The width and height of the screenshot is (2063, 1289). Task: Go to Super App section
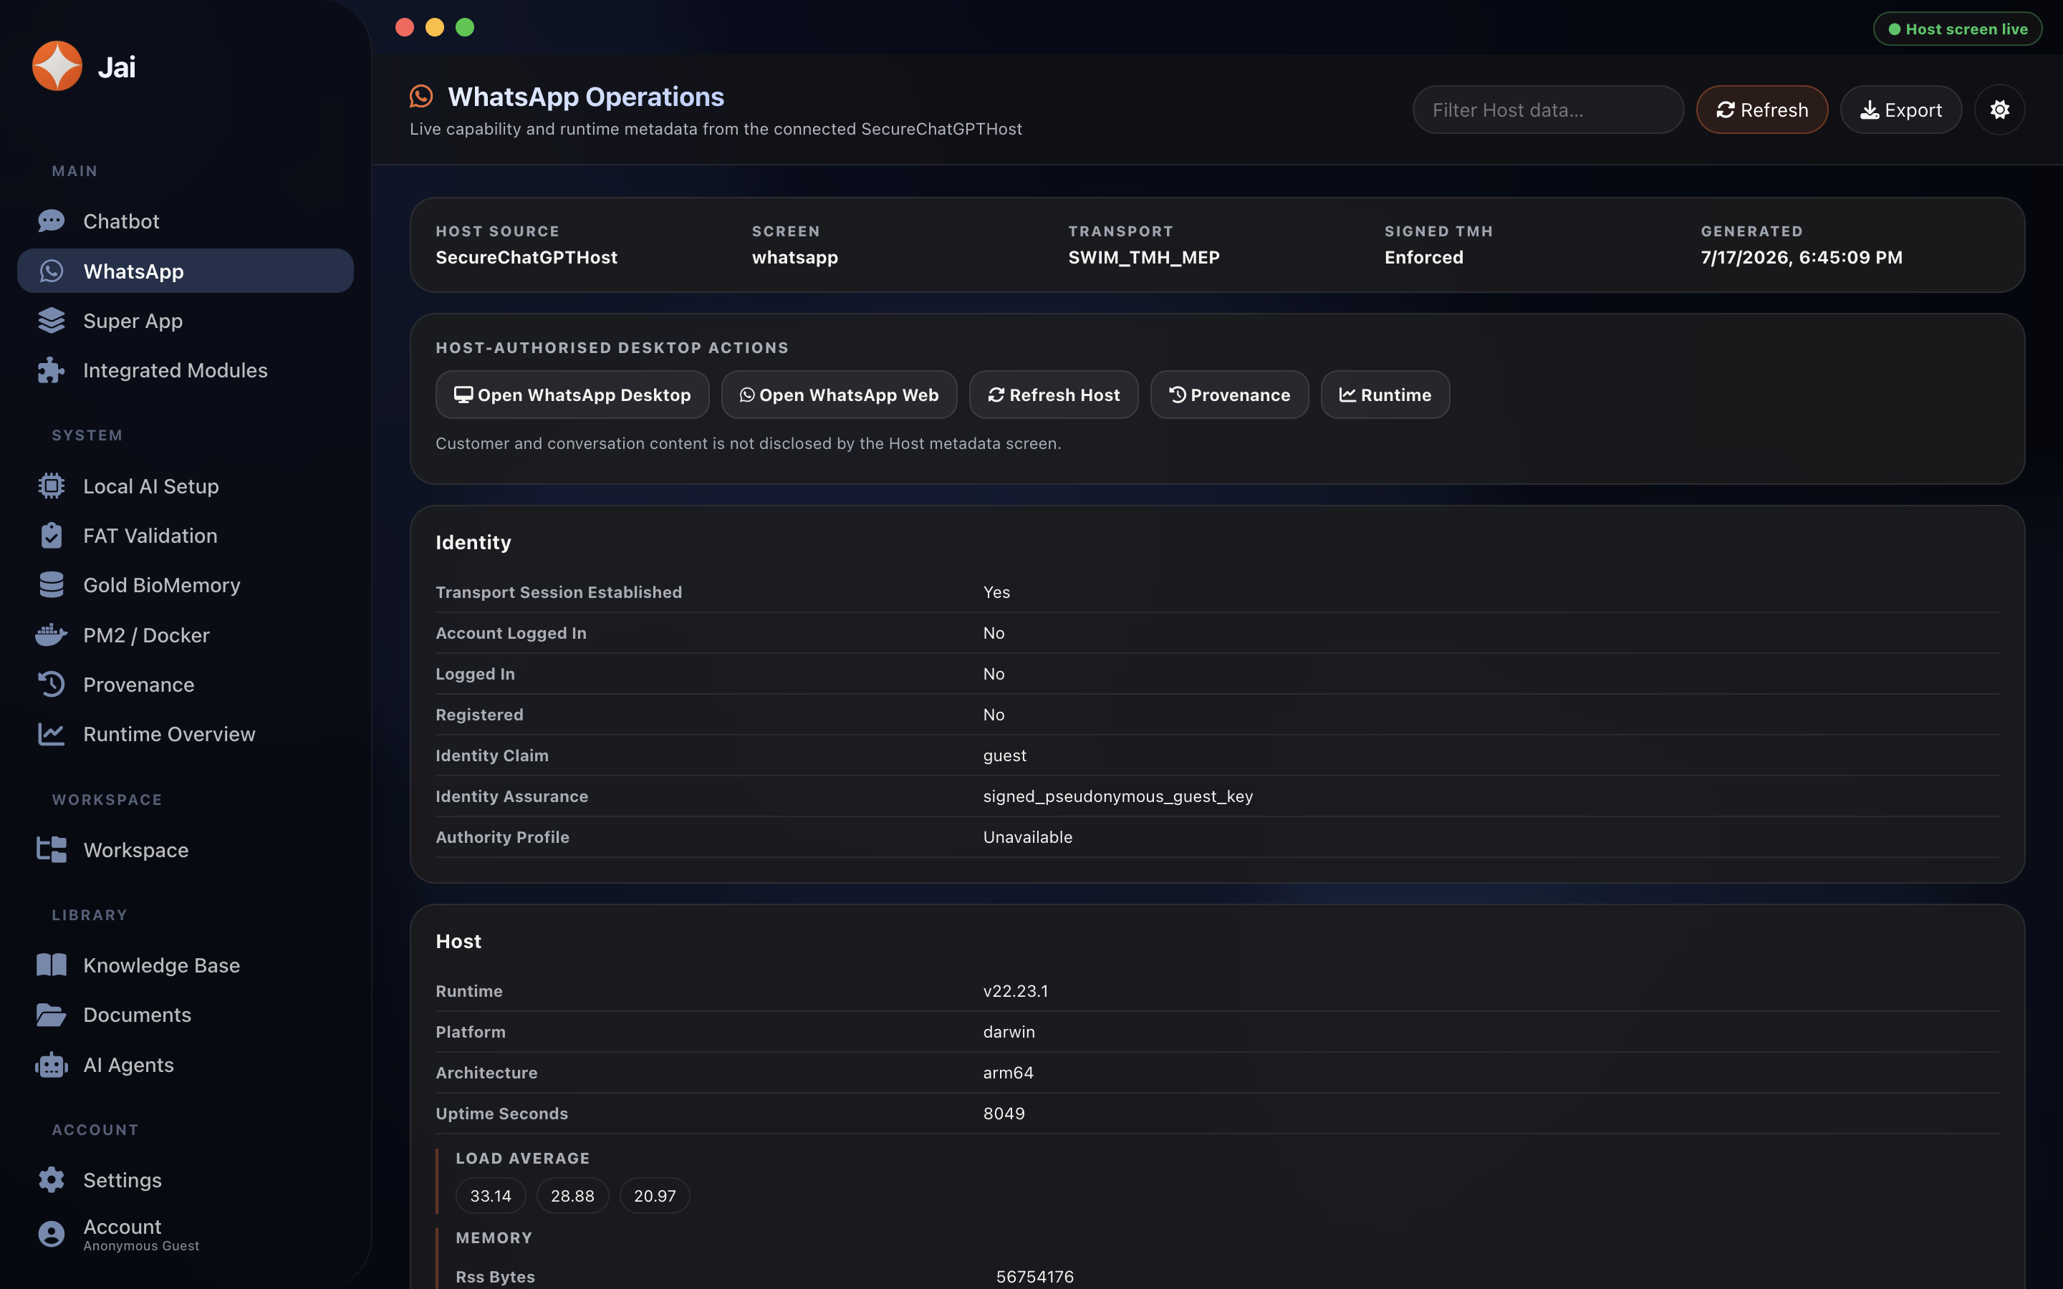coord(185,321)
